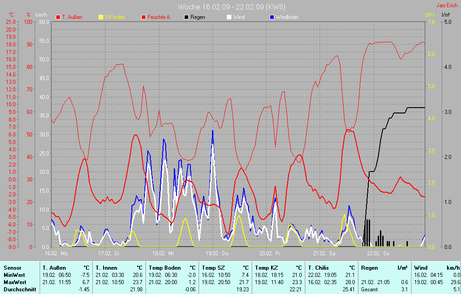
Task: Click the MinWert row header
Action: (14, 275)
